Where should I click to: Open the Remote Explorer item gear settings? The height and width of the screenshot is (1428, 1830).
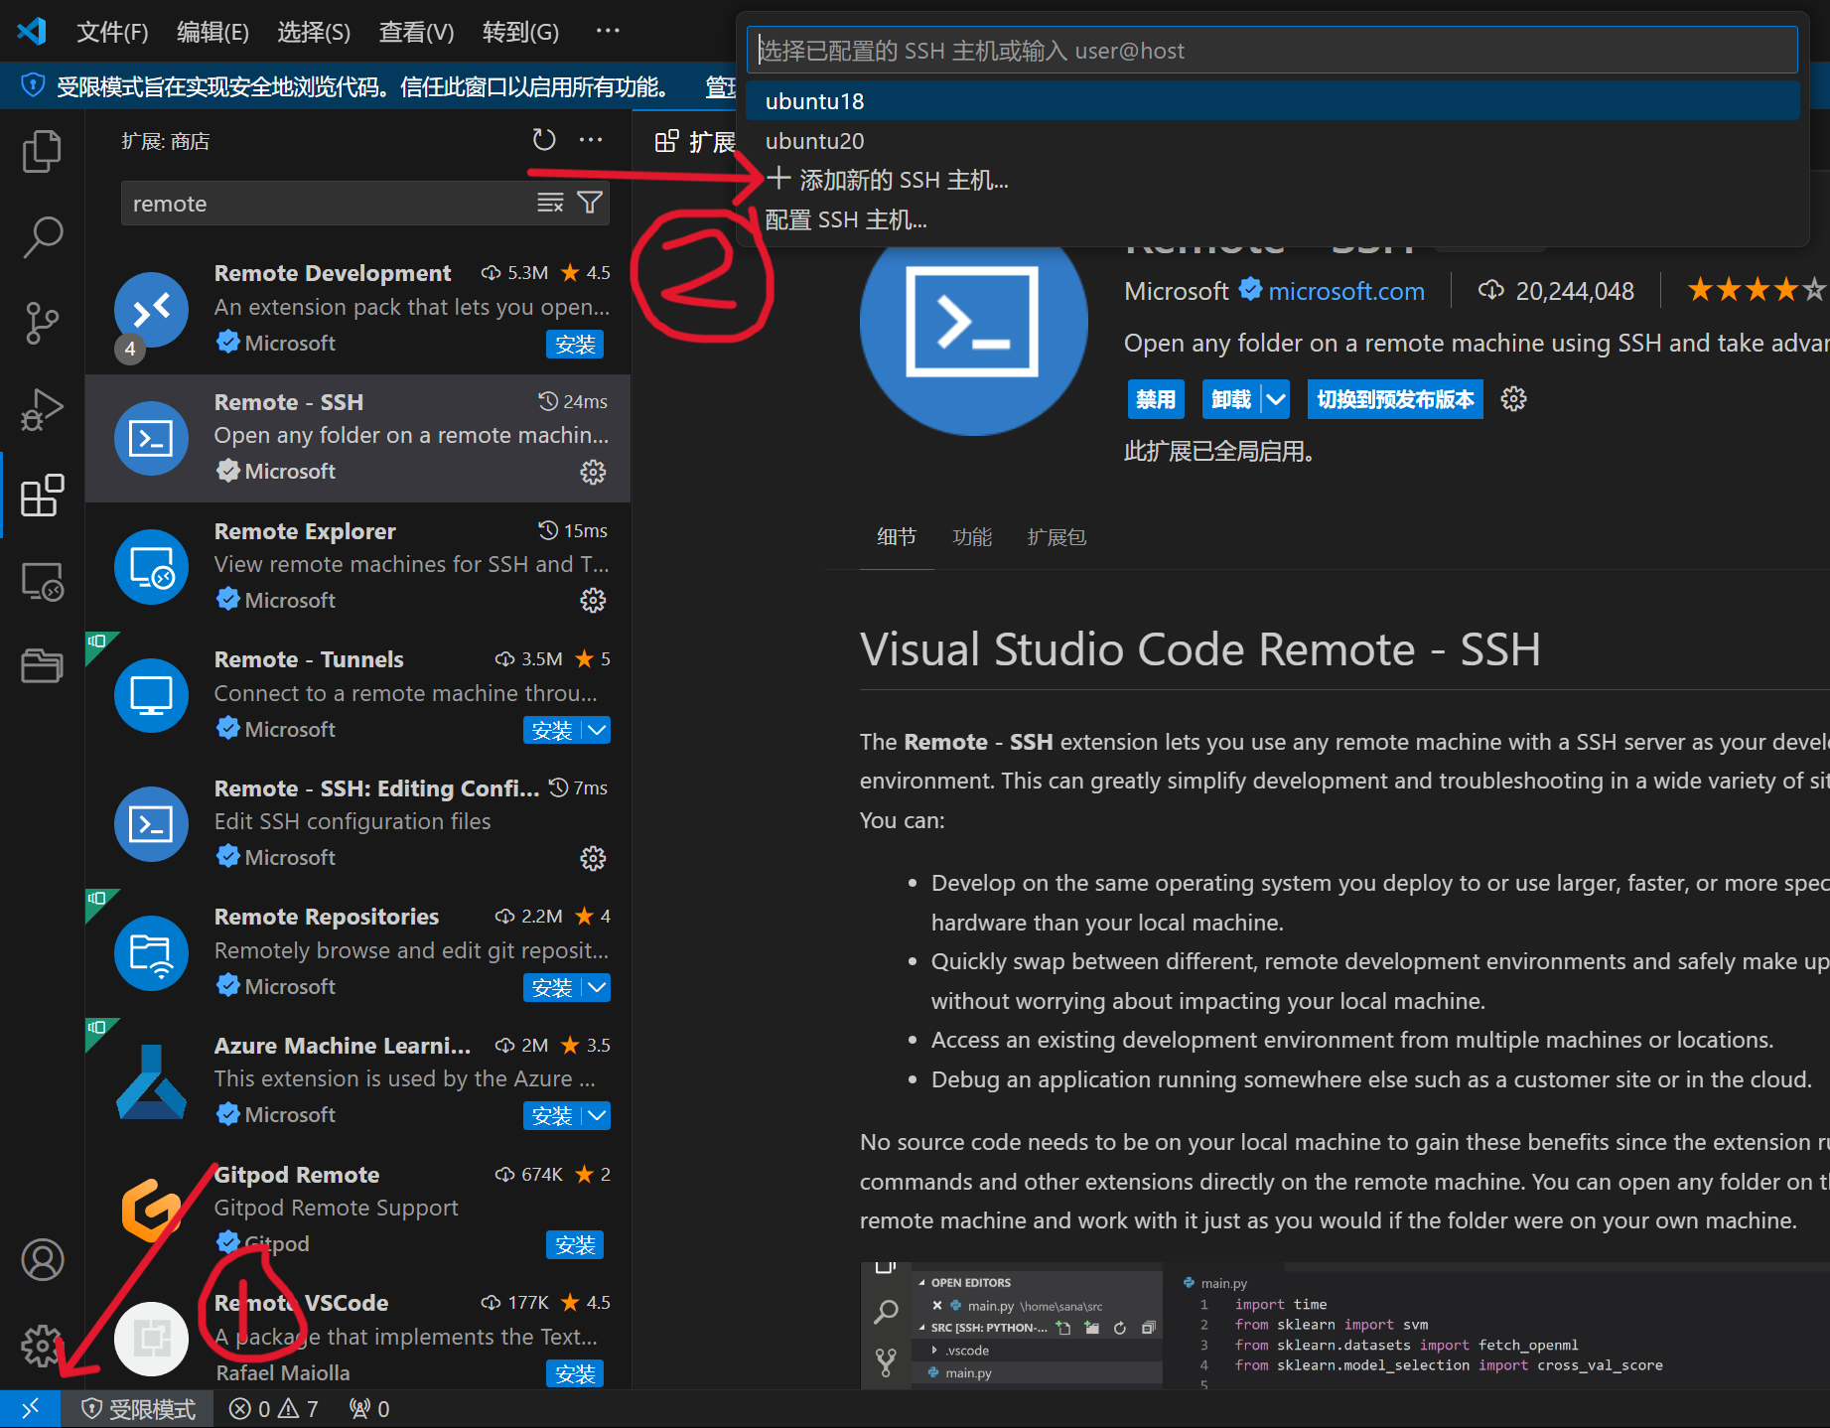coord(593,600)
